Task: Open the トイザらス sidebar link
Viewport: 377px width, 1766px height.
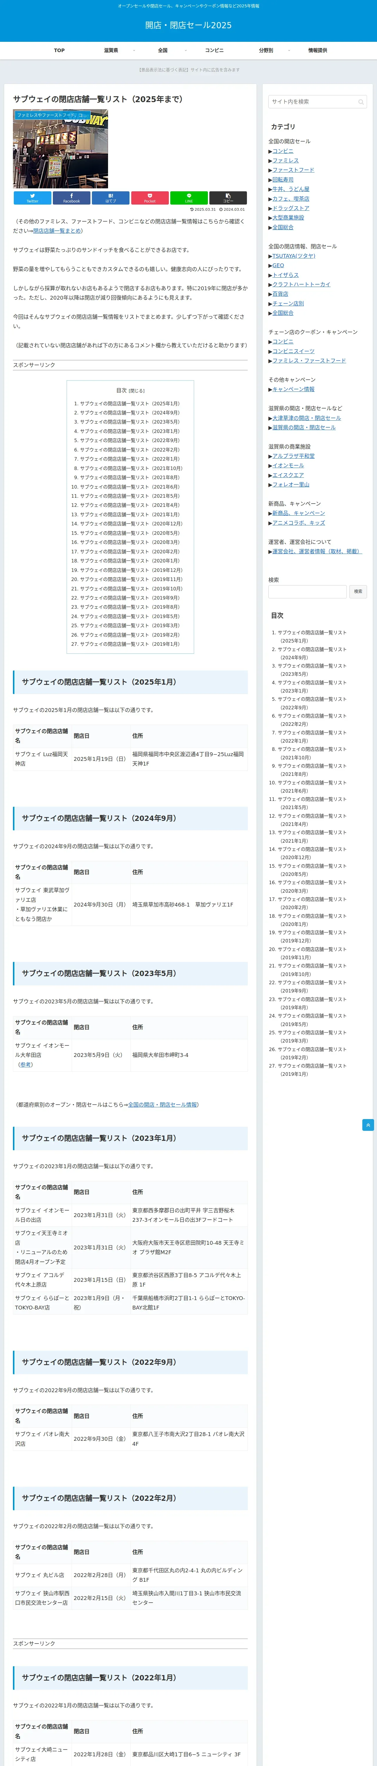Action: point(285,275)
